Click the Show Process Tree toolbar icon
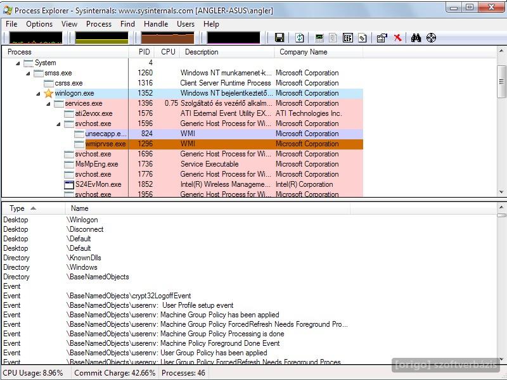507x380 pixels. tap(333, 38)
